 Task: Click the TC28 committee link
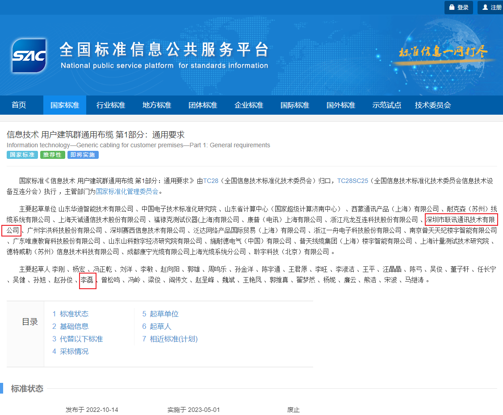coord(211,181)
